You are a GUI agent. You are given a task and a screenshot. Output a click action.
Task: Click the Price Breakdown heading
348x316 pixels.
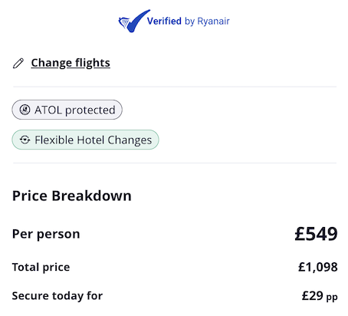tap(72, 196)
